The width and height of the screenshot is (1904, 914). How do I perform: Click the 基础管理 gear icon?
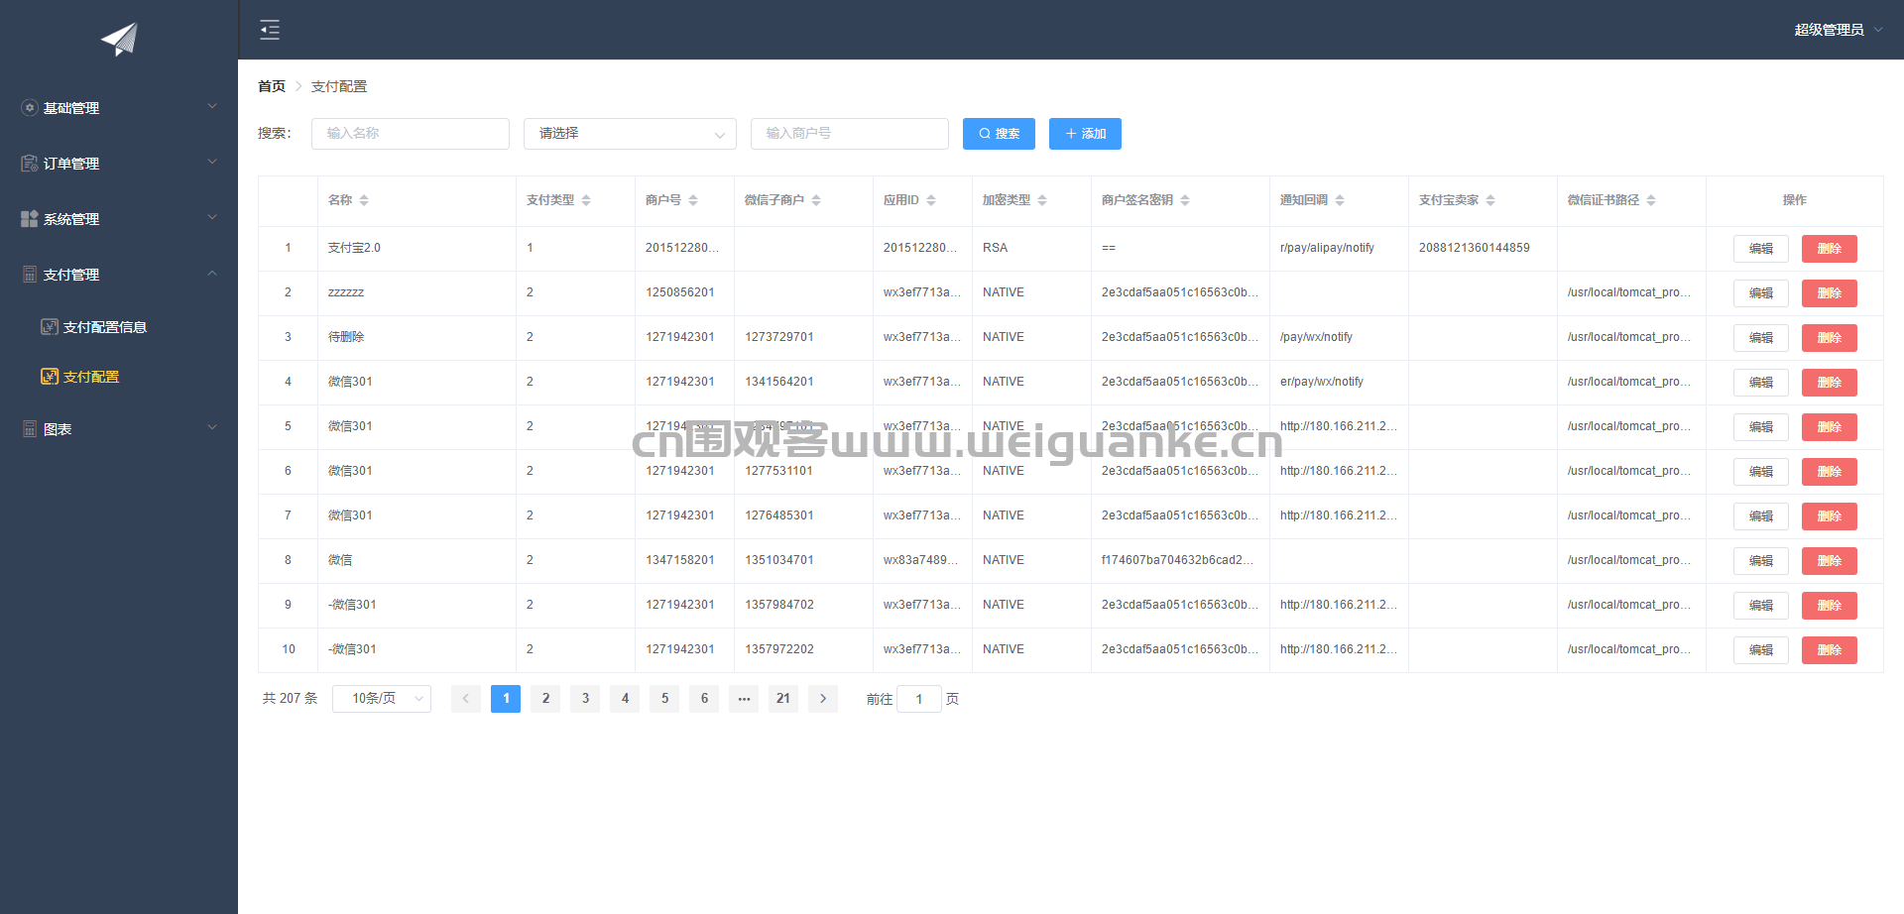[x=30, y=108]
